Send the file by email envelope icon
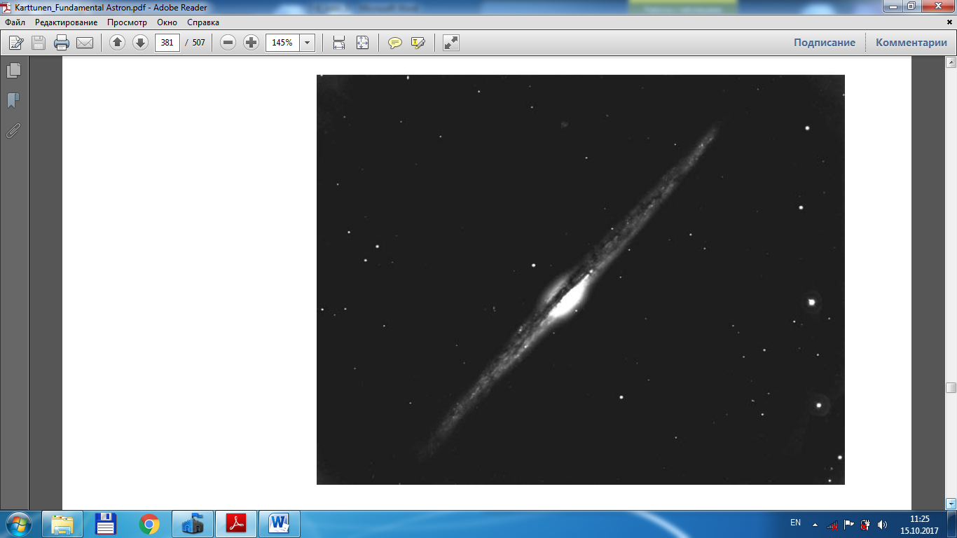The image size is (957, 538). click(85, 43)
